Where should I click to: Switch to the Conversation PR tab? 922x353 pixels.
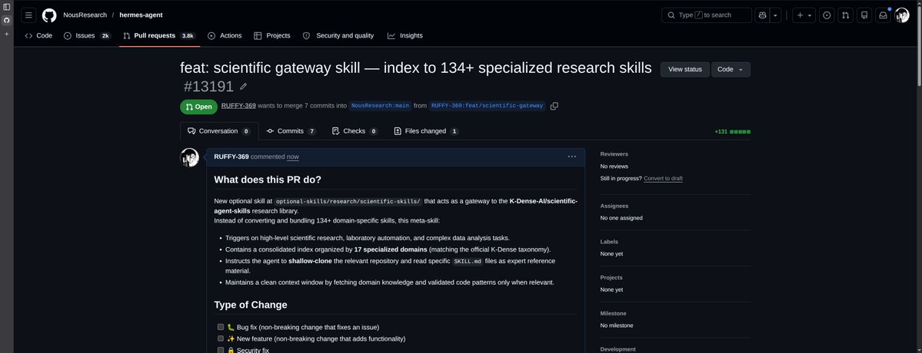coord(218,131)
